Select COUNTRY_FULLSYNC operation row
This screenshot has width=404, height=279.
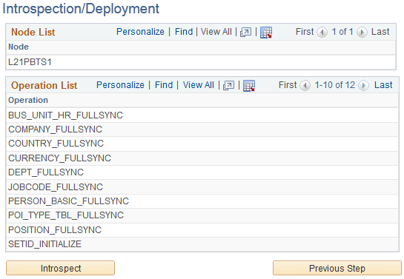[202, 144]
